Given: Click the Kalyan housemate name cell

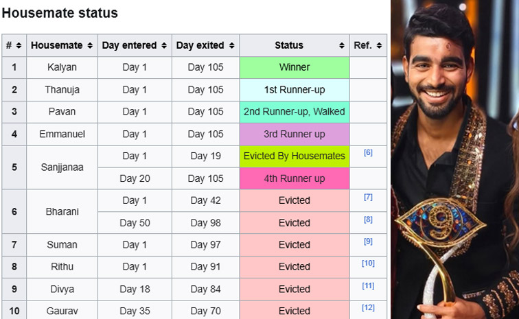Looking at the screenshot, I should (x=62, y=67).
